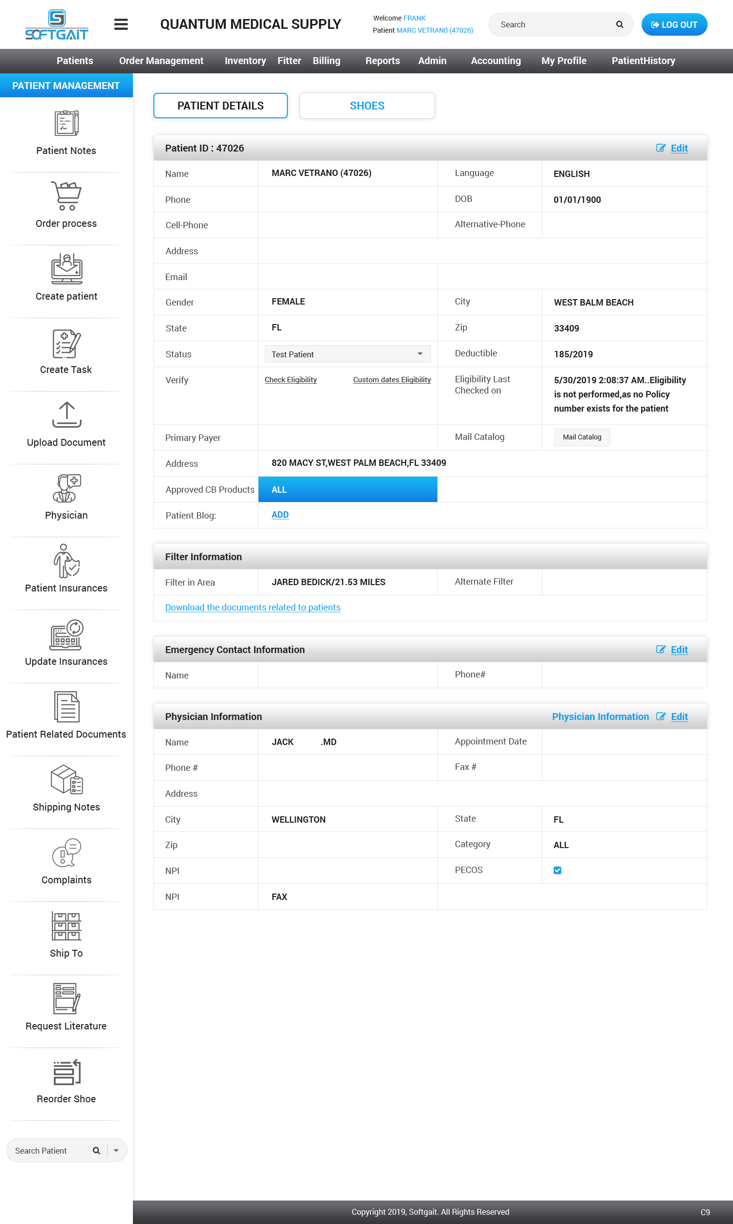
Task: Click the Reorder Shoe icon
Action: point(66,1072)
